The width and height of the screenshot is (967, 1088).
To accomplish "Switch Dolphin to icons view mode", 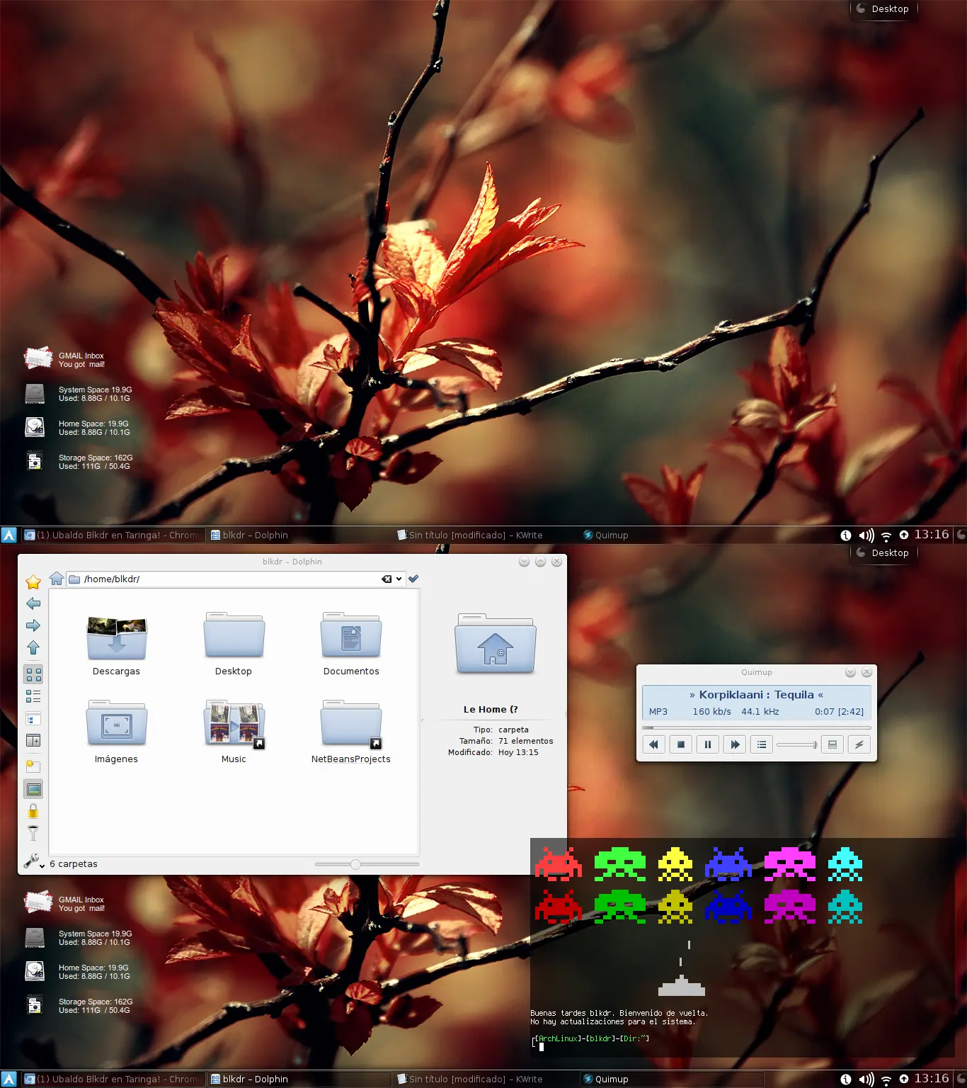I will pos(33,674).
